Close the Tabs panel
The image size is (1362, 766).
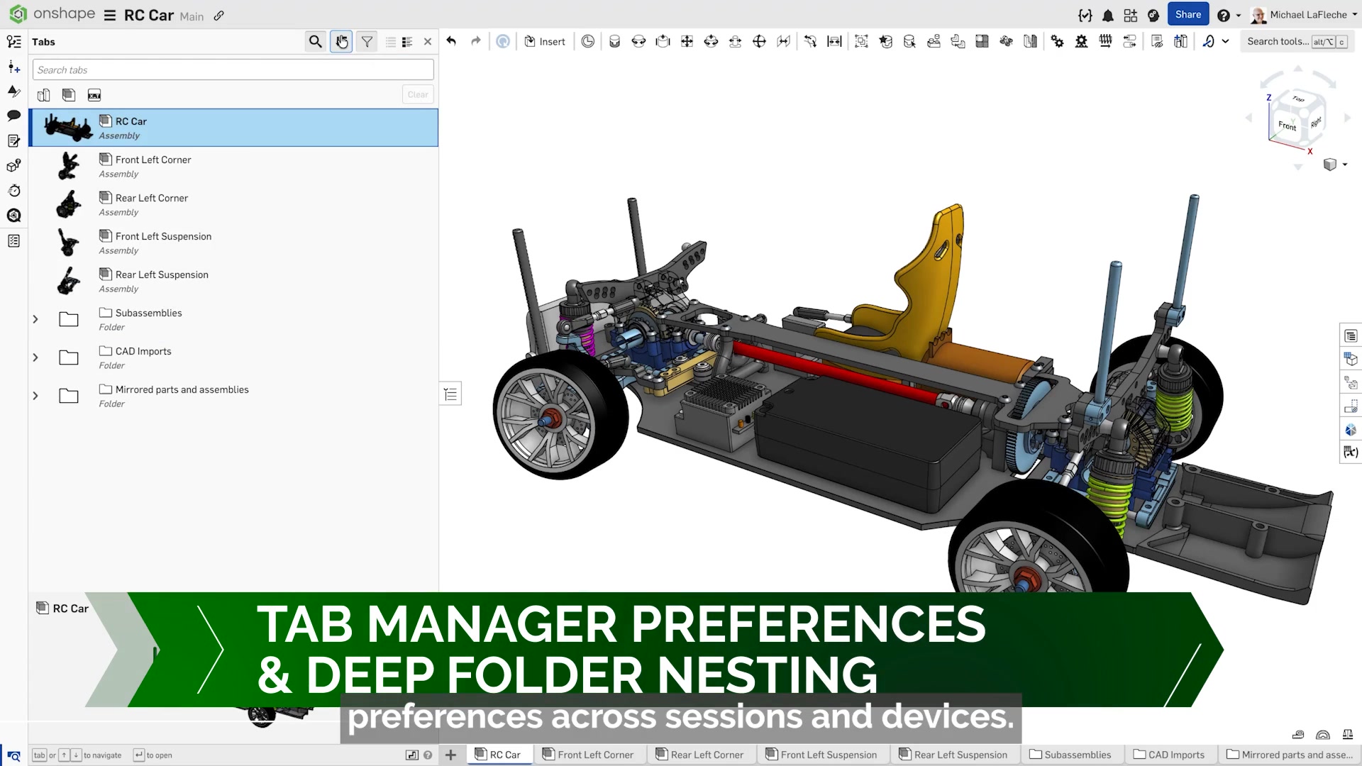coord(428,42)
